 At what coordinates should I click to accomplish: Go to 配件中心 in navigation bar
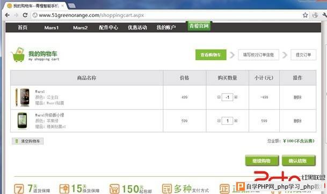pos(108,27)
